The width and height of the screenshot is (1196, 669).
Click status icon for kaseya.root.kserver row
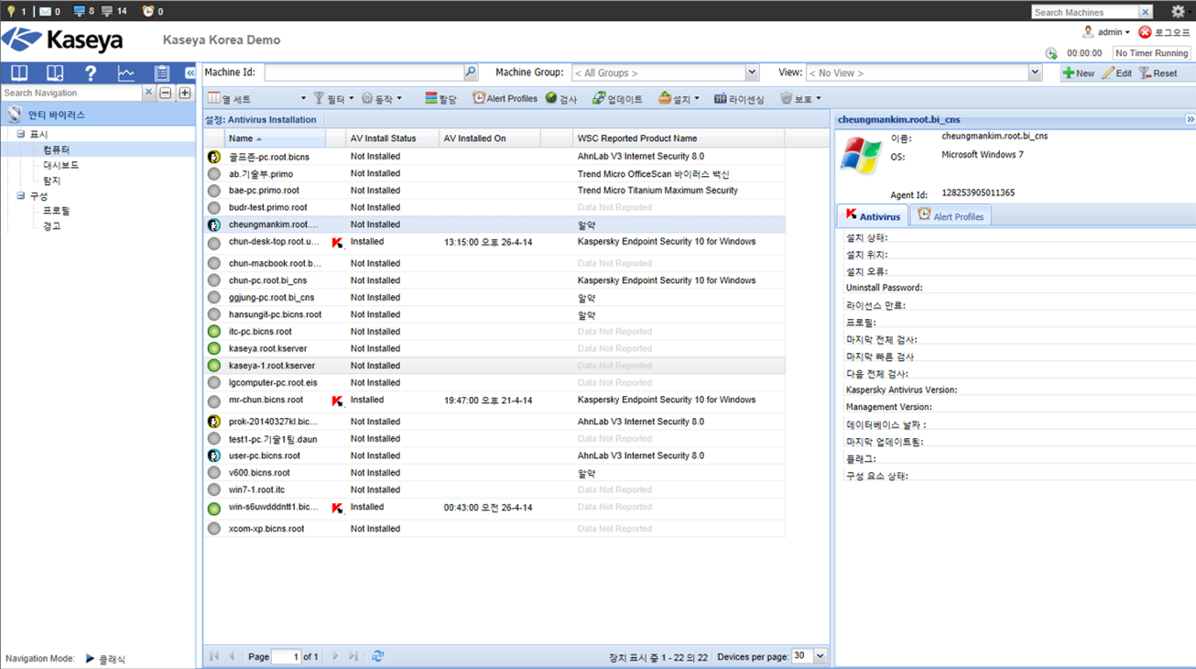coord(213,348)
